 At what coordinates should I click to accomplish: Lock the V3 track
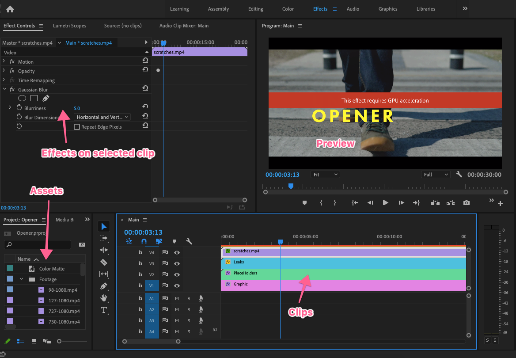coord(140,263)
